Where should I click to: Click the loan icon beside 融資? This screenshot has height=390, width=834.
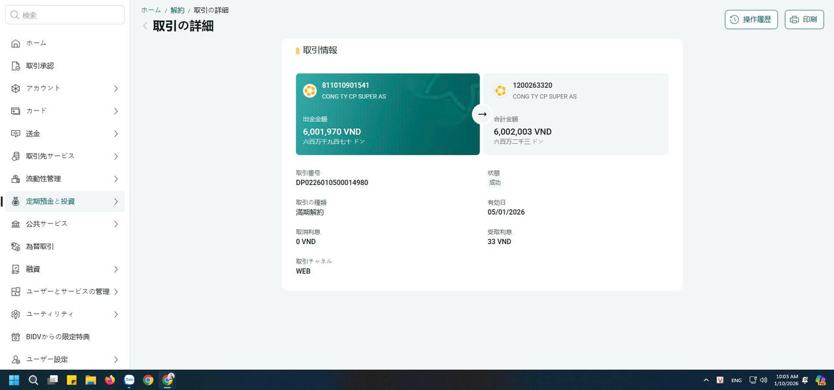click(x=16, y=269)
